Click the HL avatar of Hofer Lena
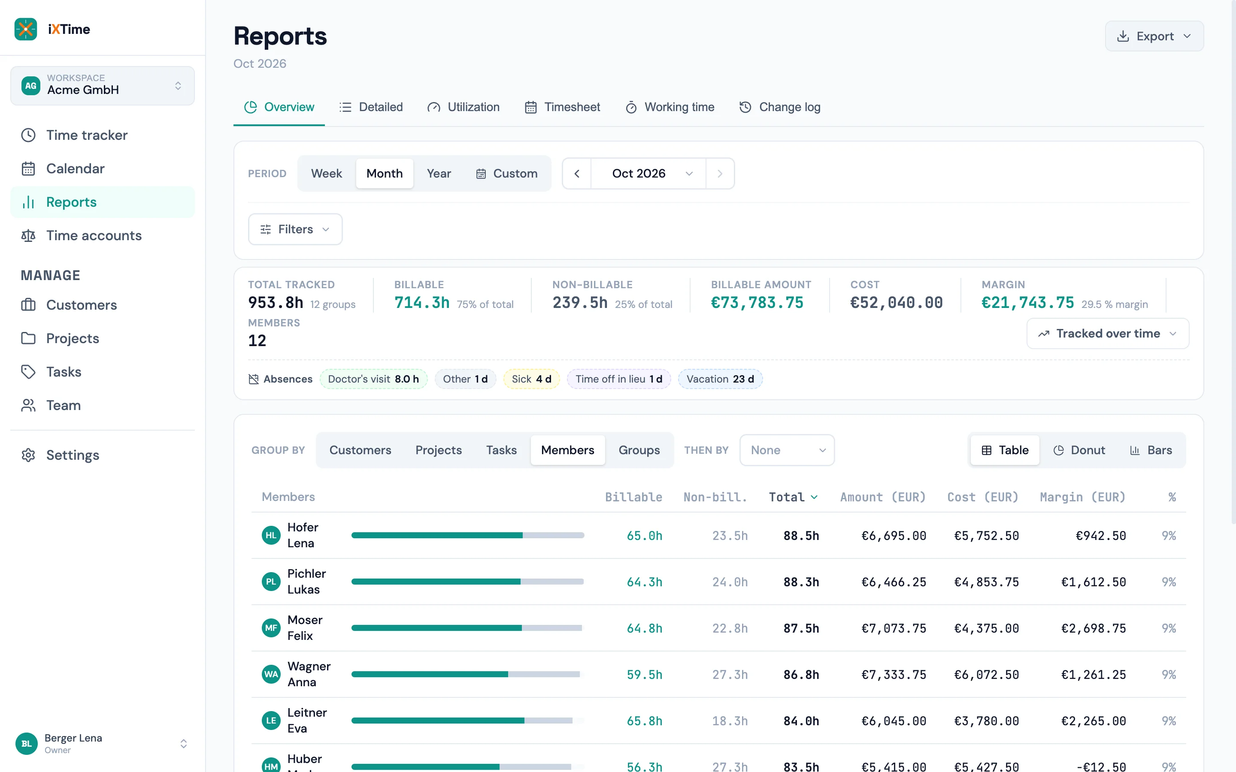1236x772 pixels. [271, 535]
